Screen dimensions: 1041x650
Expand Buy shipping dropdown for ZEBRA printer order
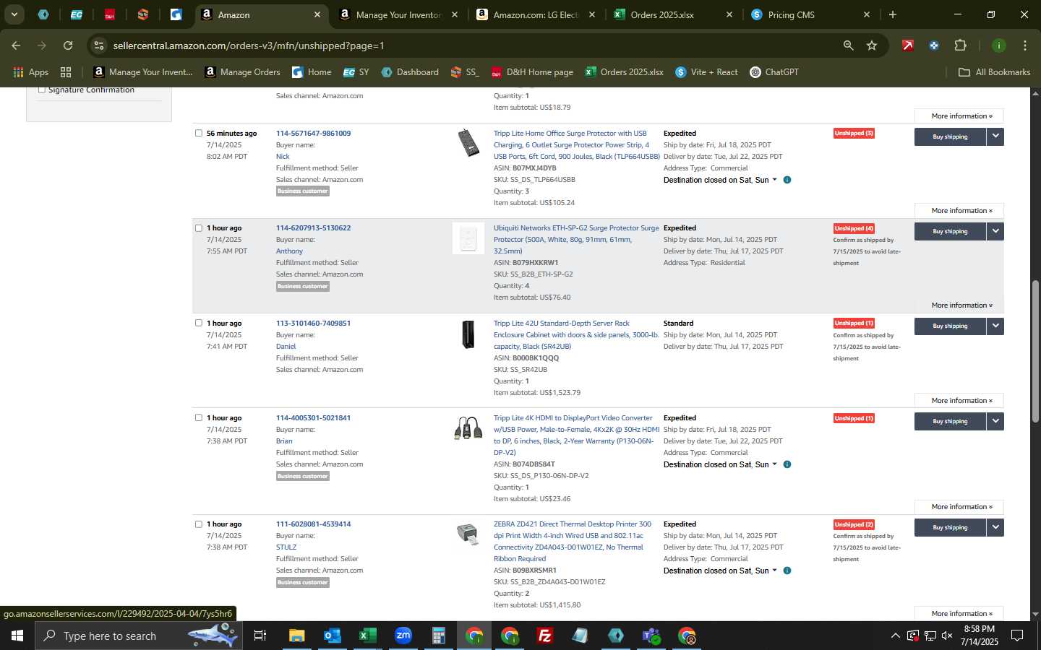[995, 527]
